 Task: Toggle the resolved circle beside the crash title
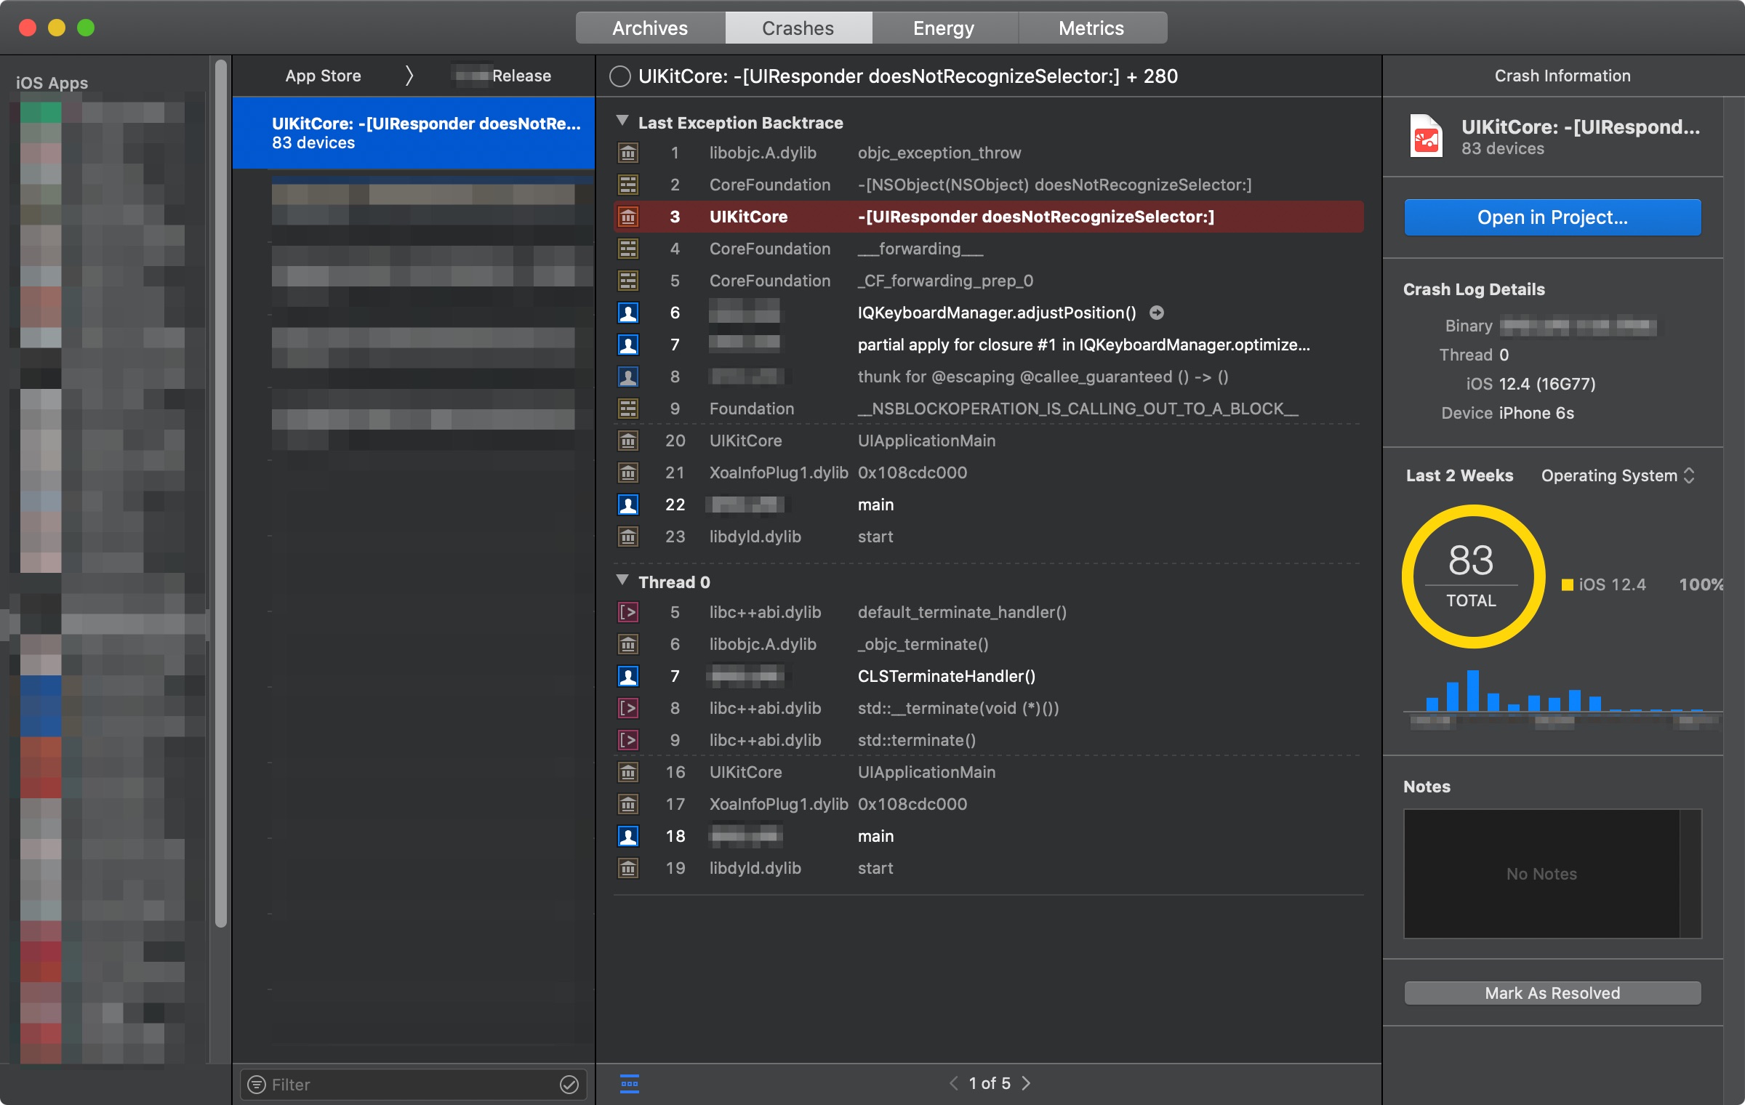[x=620, y=76]
